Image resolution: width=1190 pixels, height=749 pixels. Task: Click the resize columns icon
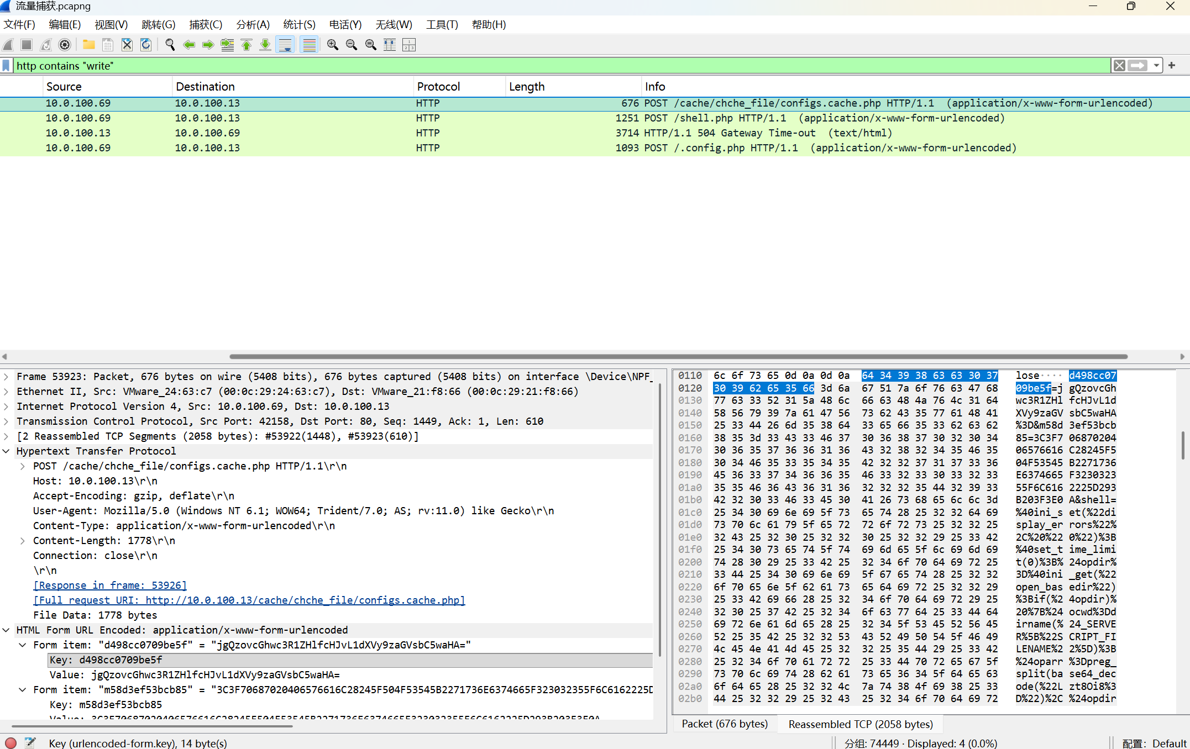[x=390, y=45]
